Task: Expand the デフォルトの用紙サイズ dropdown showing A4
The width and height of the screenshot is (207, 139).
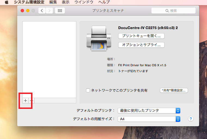Action: [149, 119]
